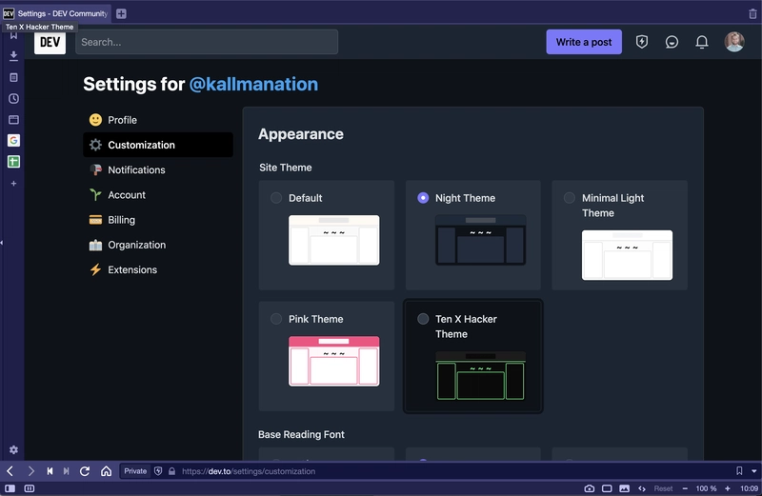Click the Minimal Light Theme preview thumbnail

pos(628,255)
